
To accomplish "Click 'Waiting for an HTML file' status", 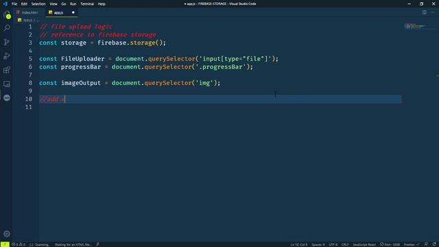I will [x=73, y=244].
